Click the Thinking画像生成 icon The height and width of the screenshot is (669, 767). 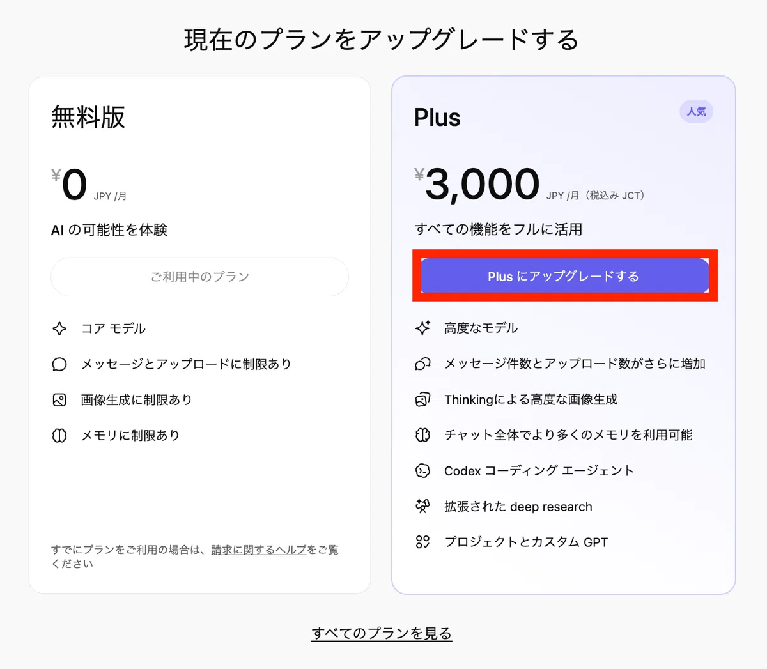click(422, 399)
